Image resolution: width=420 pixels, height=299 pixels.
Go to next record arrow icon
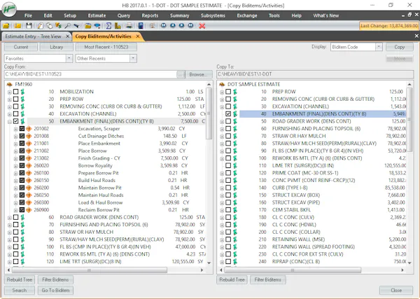click(181, 25)
